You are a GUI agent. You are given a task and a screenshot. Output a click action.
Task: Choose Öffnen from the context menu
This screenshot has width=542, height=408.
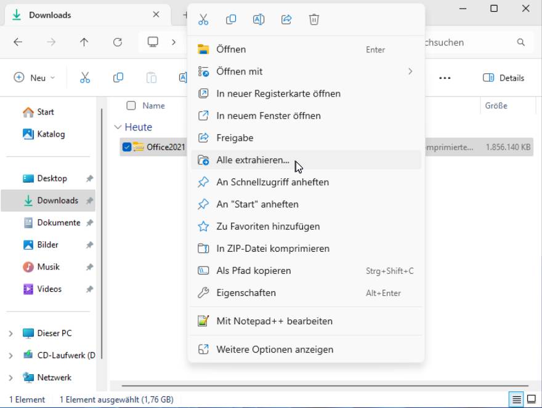(x=306, y=49)
